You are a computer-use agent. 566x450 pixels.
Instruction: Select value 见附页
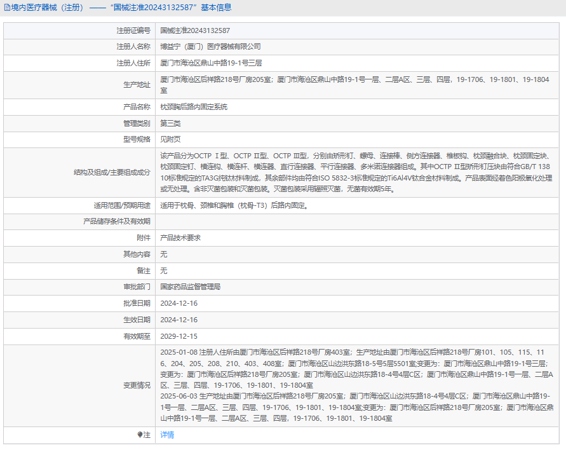(x=170, y=139)
